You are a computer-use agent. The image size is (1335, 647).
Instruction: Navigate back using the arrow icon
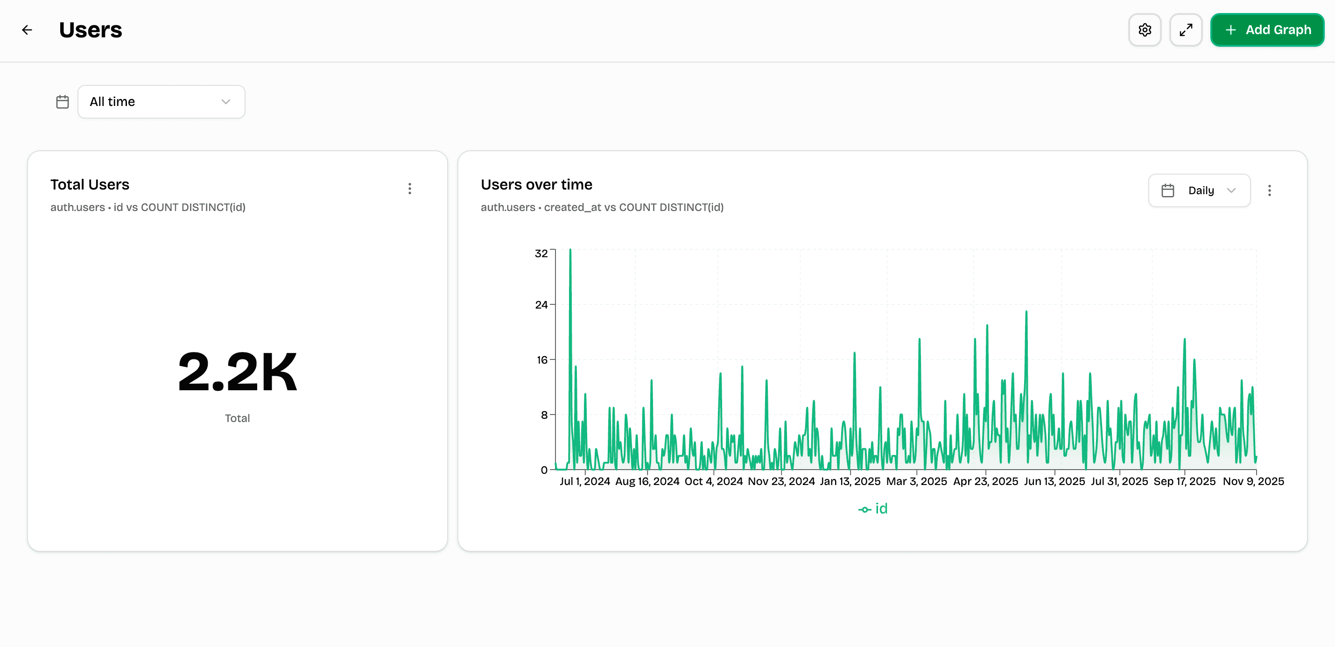(x=27, y=29)
